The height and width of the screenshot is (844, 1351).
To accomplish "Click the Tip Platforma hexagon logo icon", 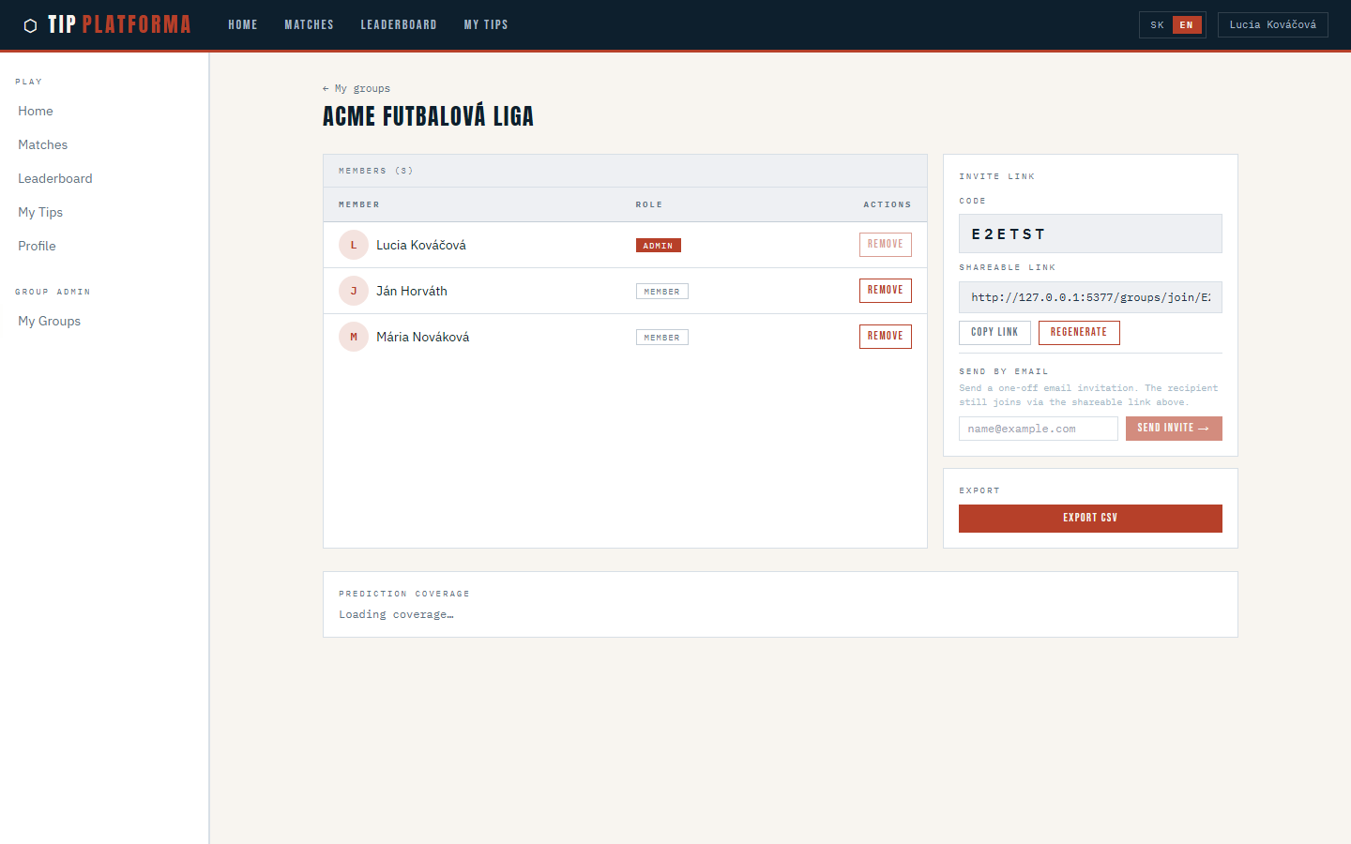I will (x=30, y=25).
